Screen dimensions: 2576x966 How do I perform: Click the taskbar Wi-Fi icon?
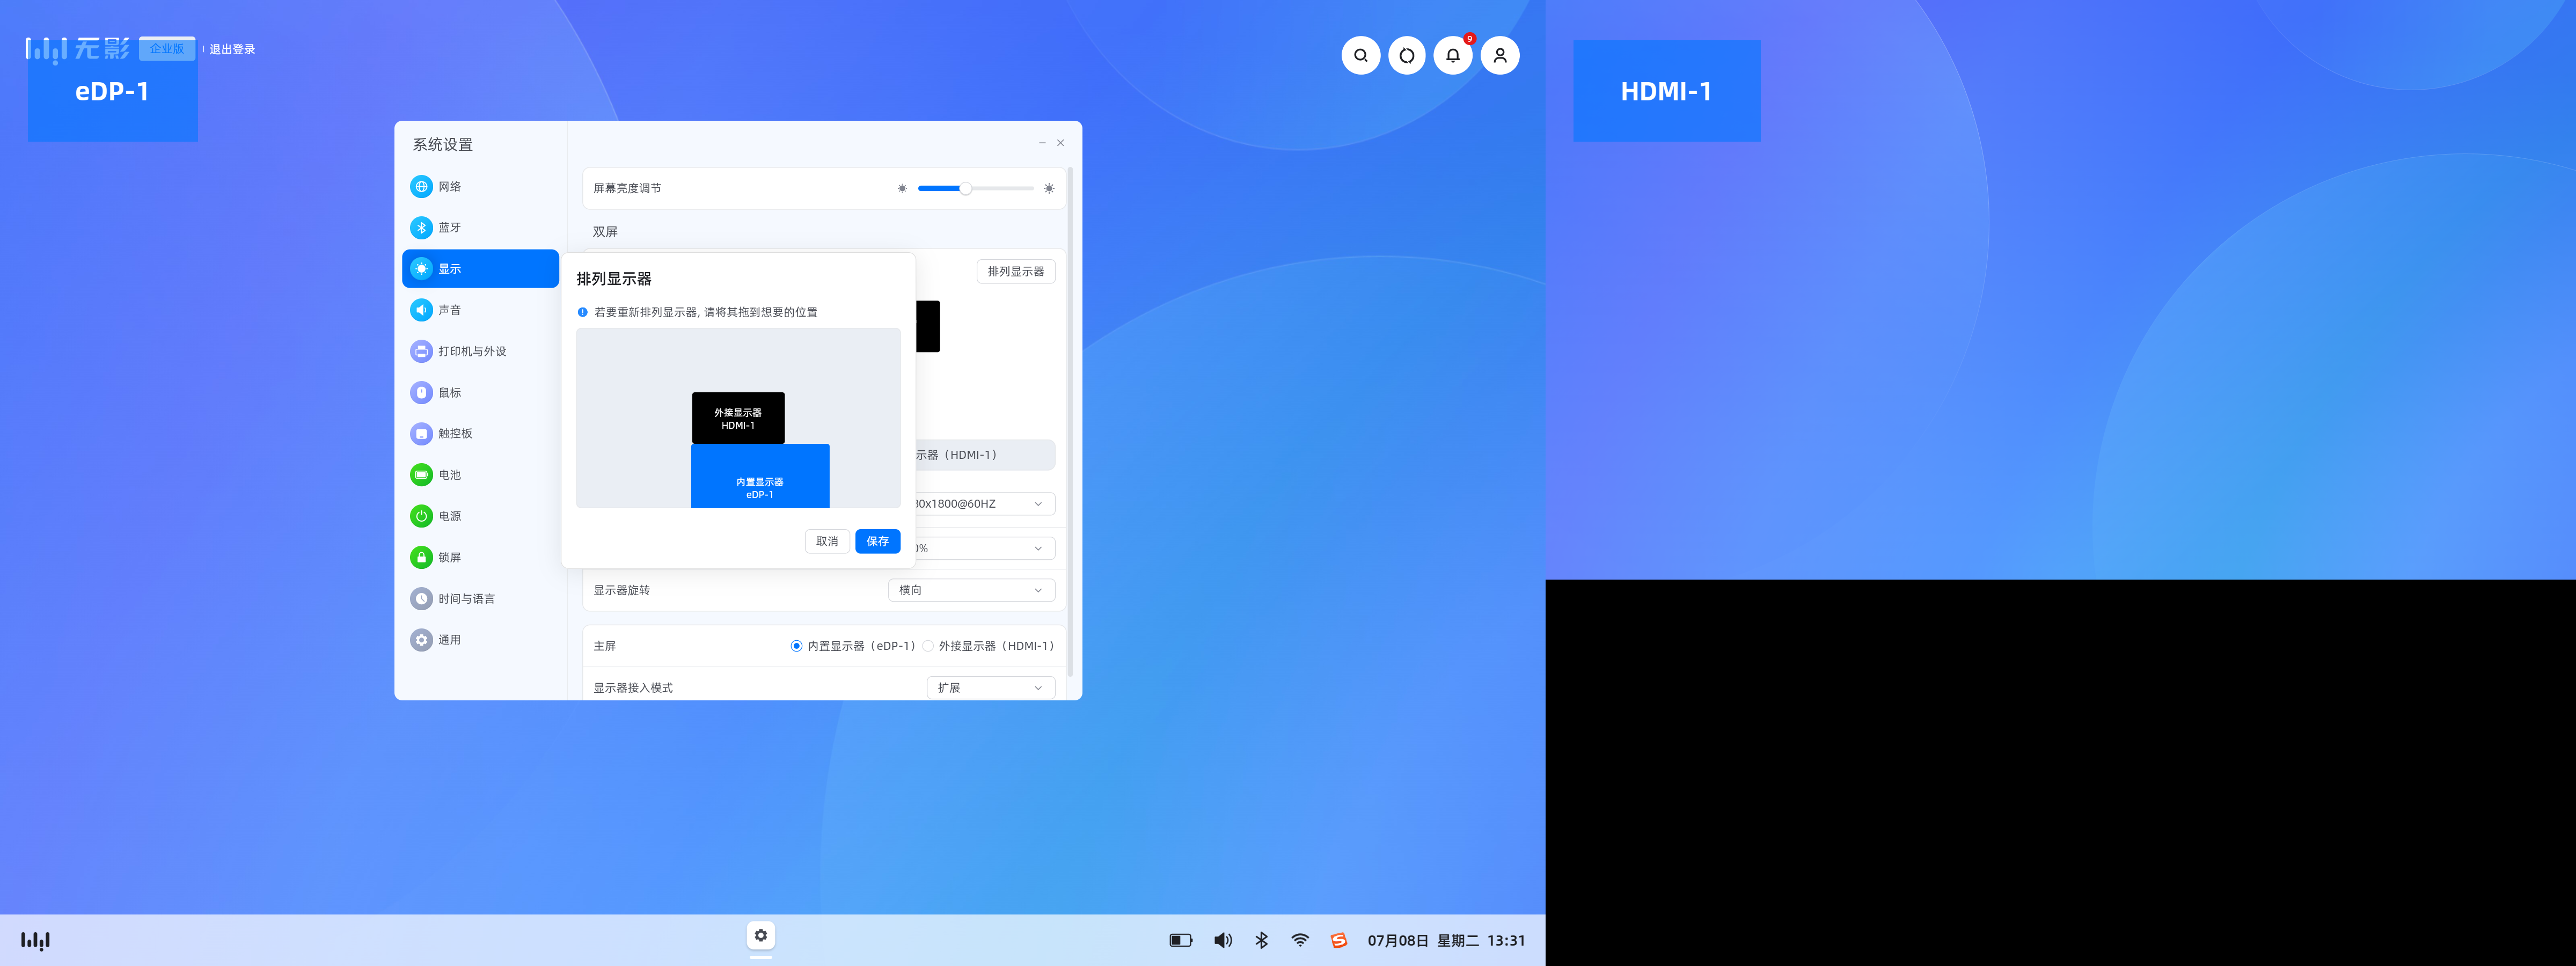pos(1300,940)
